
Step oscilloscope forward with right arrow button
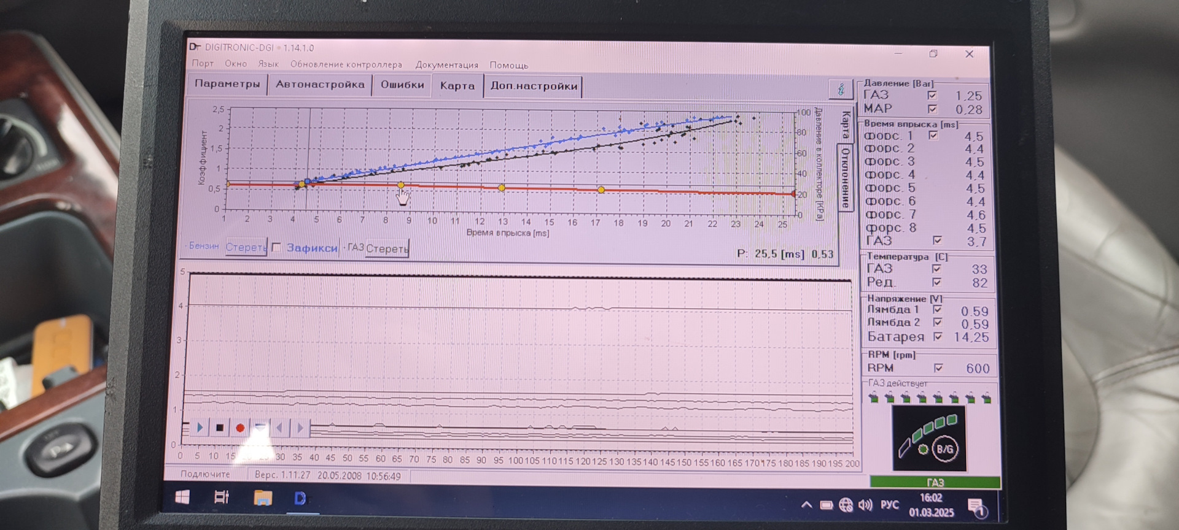(x=300, y=428)
